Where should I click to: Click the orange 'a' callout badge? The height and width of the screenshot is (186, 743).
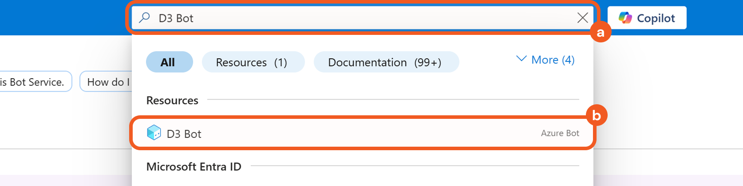[601, 33]
